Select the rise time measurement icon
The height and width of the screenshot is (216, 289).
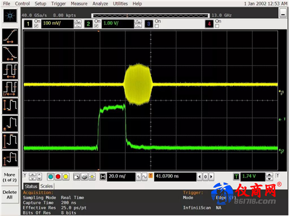[10, 37]
